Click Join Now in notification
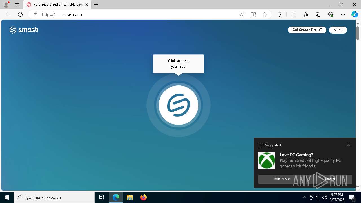The height and width of the screenshot is (203, 361). 281,179
